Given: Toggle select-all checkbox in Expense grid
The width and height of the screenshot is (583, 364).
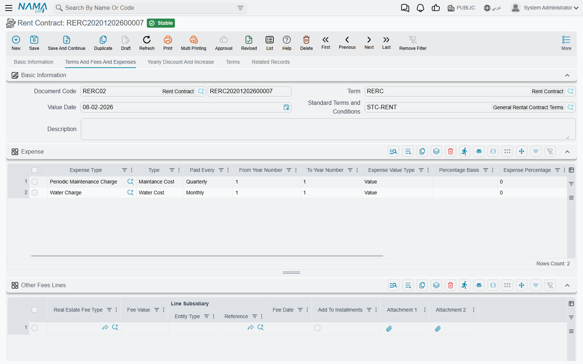Looking at the screenshot, I should coord(35,170).
